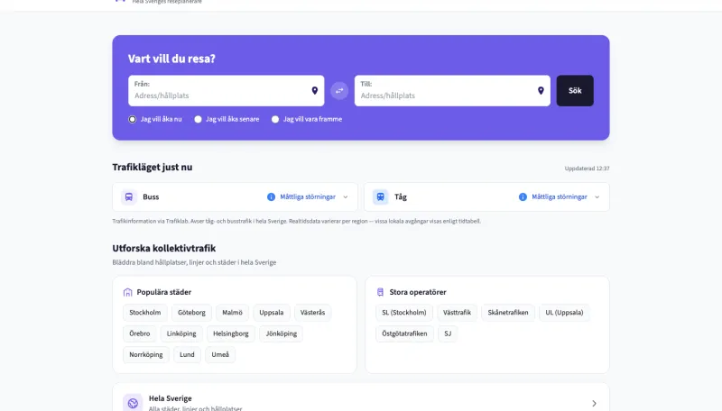Screen dimensions: 722x411
Task: Open the Malmö city link
Action: click(232, 313)
